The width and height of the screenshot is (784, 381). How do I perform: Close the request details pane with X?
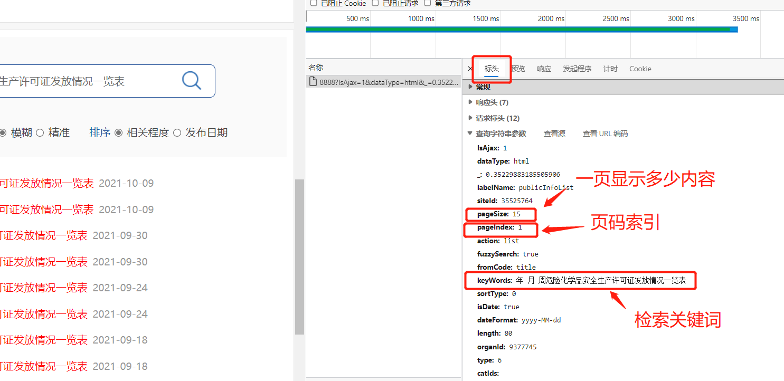[470, 69]
